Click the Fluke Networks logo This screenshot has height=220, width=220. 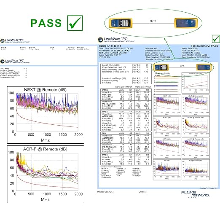pyautogui.click(x=195, y=194)
